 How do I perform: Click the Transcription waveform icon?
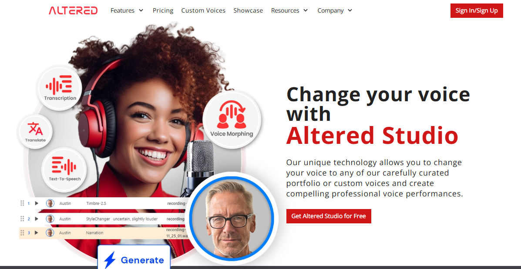tap(59, 84)
